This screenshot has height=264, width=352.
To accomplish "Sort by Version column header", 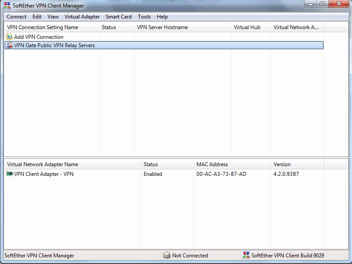I will 297,164.
